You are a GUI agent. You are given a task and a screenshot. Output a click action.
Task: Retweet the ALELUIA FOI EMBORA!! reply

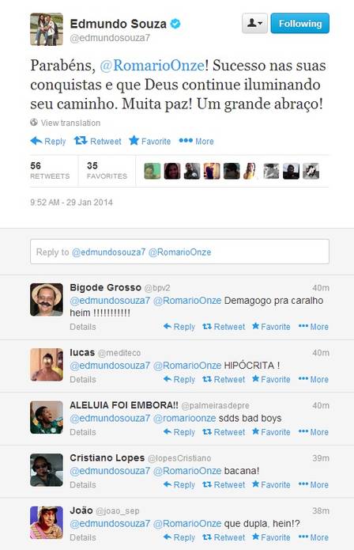point(224,432)
